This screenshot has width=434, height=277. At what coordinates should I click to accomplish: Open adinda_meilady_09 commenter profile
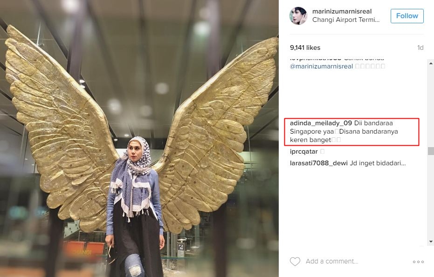tap(321, 123)
